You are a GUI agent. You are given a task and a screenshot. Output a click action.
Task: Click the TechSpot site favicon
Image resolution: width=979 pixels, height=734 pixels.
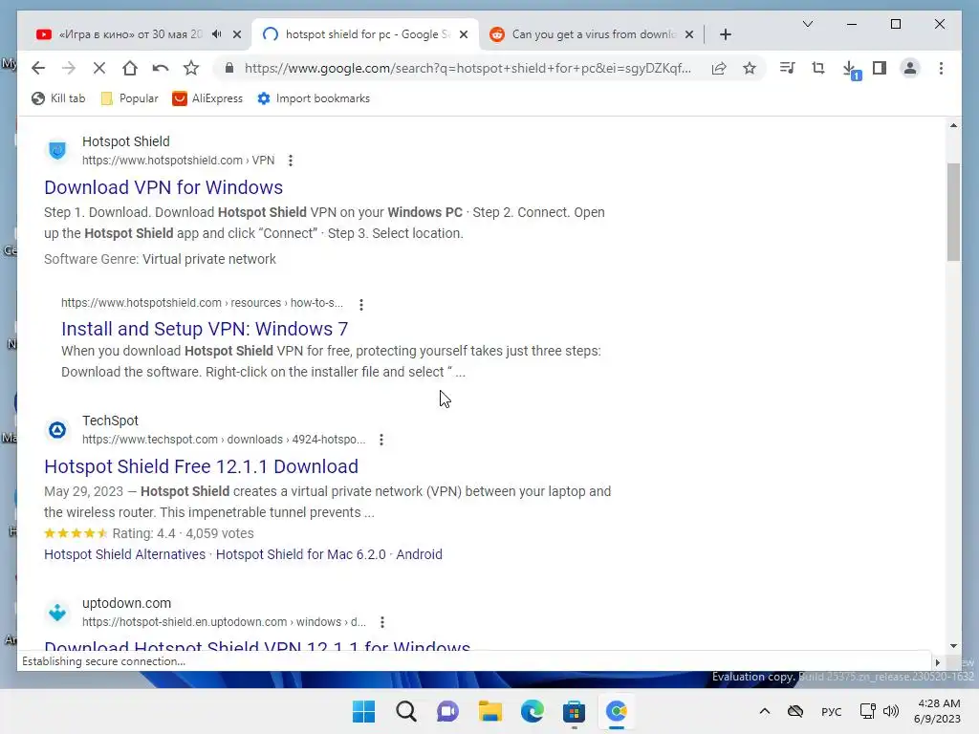(x=57, y=430)
